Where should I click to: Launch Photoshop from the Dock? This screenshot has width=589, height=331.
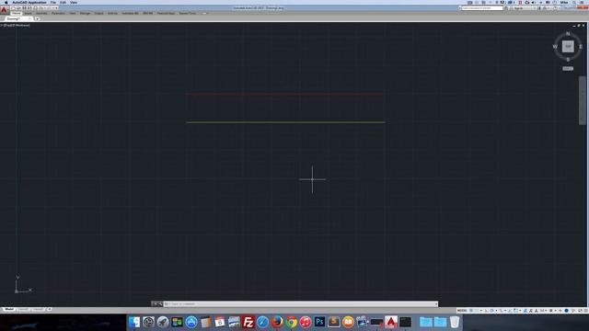click(x=319, y=322)
